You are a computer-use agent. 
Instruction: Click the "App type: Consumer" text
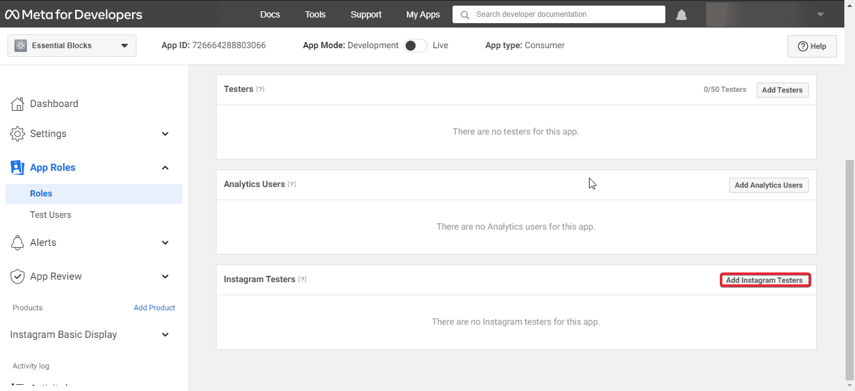click(x=525, y=46)
